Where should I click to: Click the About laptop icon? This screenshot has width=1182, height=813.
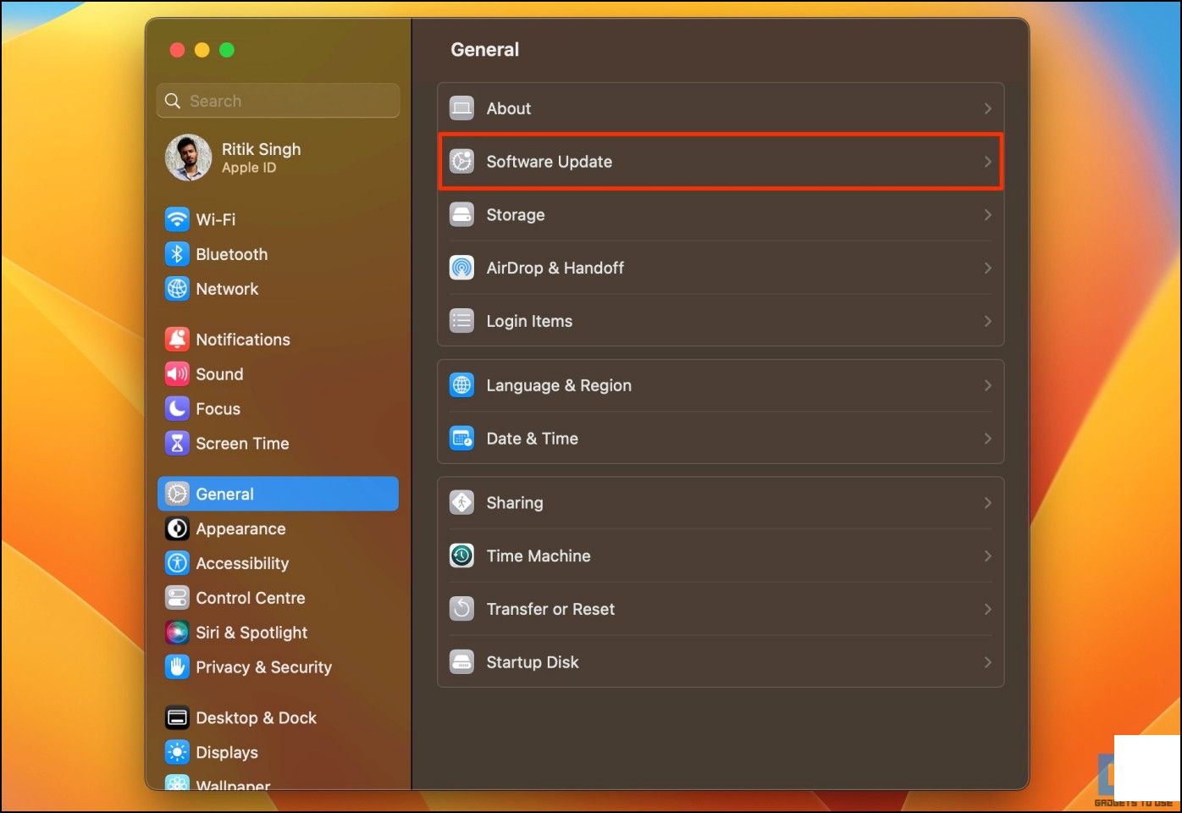[x=461, y=108]
